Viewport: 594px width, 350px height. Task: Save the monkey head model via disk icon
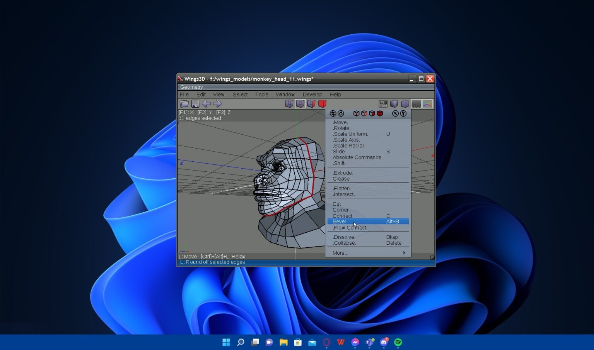tap(195, 103)
